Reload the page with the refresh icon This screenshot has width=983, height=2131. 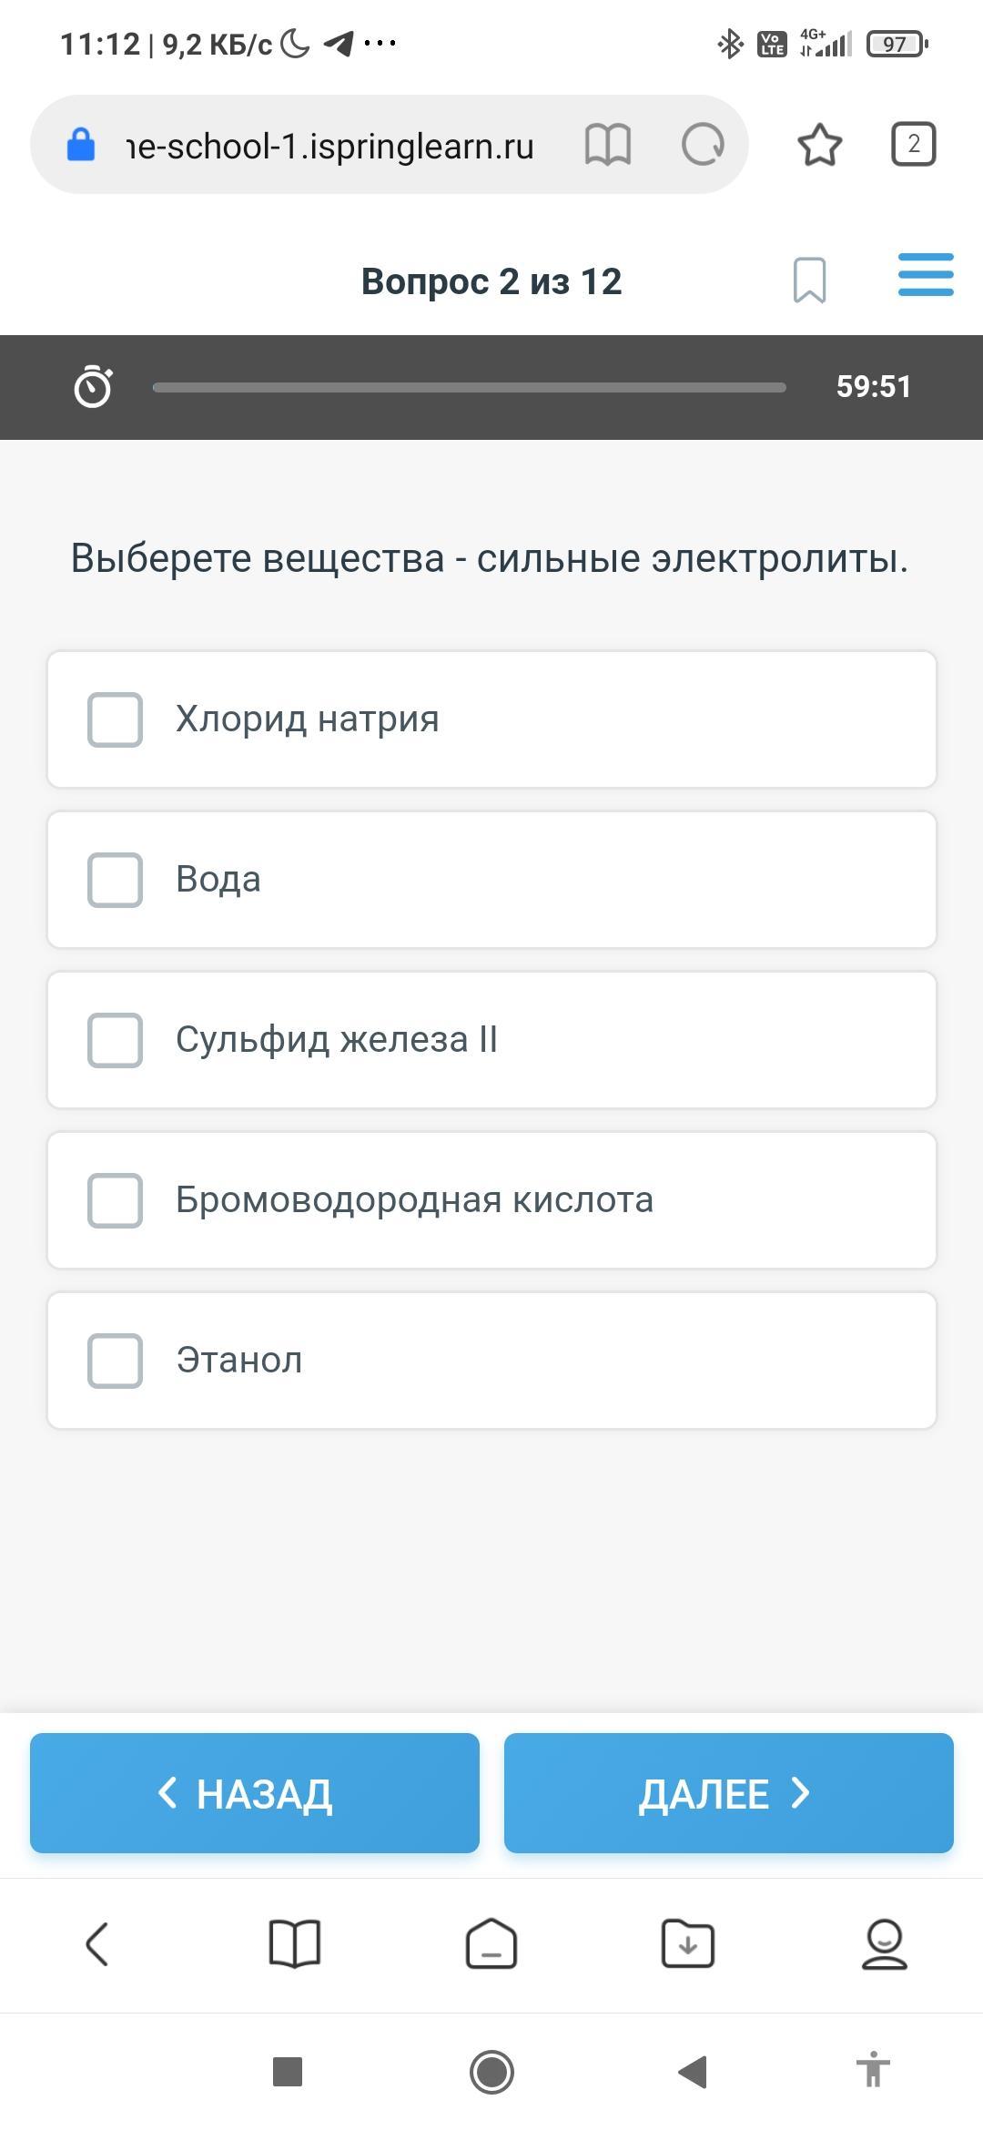tap(703, 145)
